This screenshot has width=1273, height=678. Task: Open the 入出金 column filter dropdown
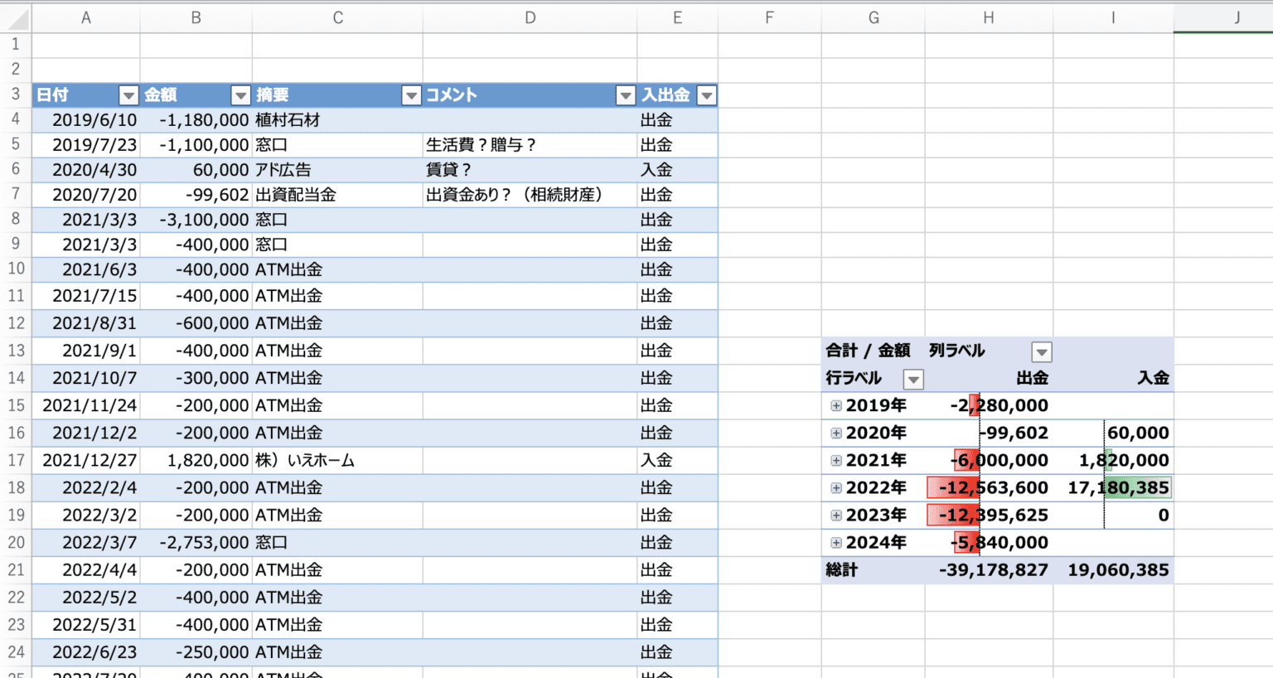pos(706,95)
